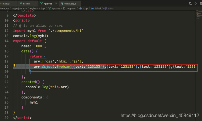Open the src breadcrumb folder
202x121 pixels.
(26, 8)
